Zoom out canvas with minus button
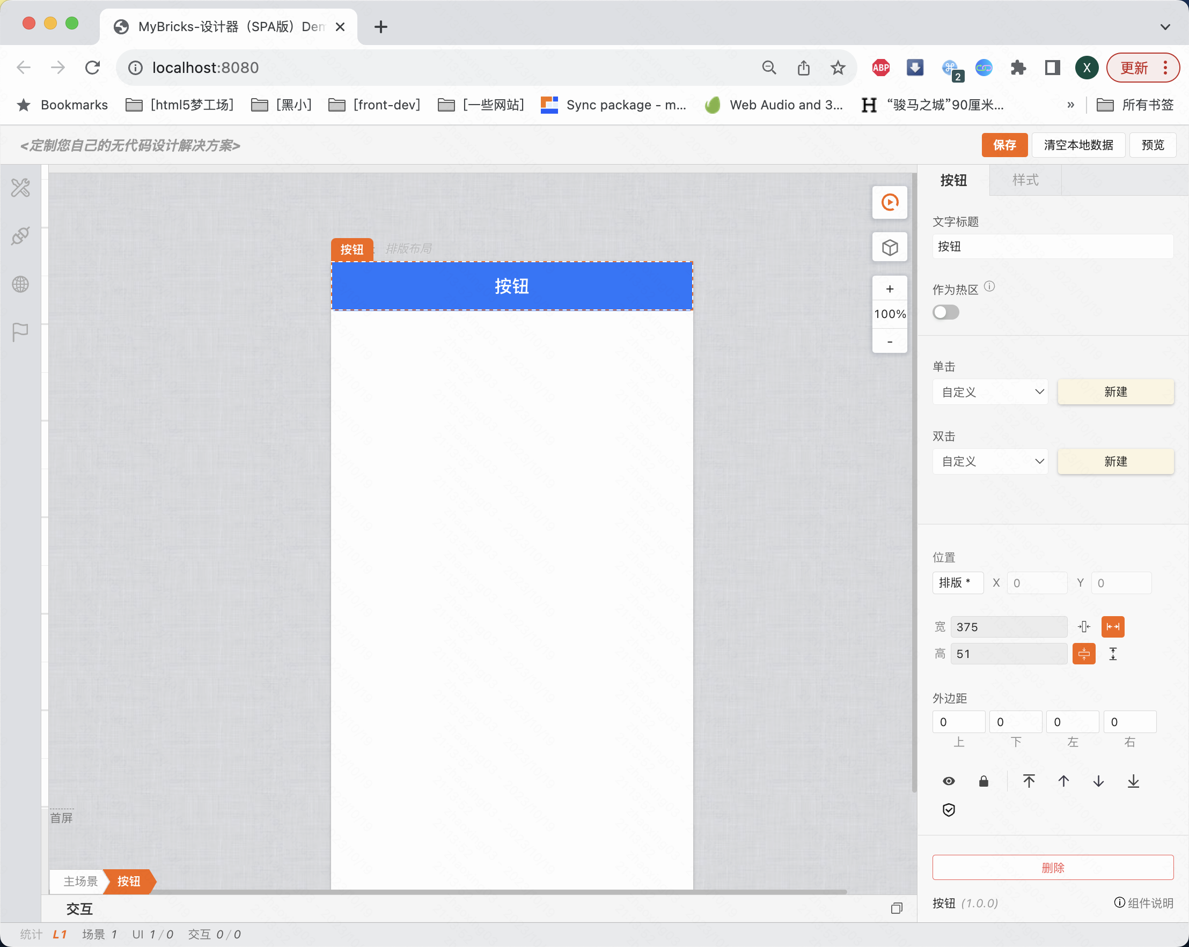 click(x=890, y=342)
